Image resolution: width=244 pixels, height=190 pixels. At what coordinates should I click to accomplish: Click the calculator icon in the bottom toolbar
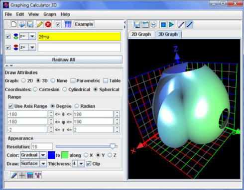tap(30, 175)
